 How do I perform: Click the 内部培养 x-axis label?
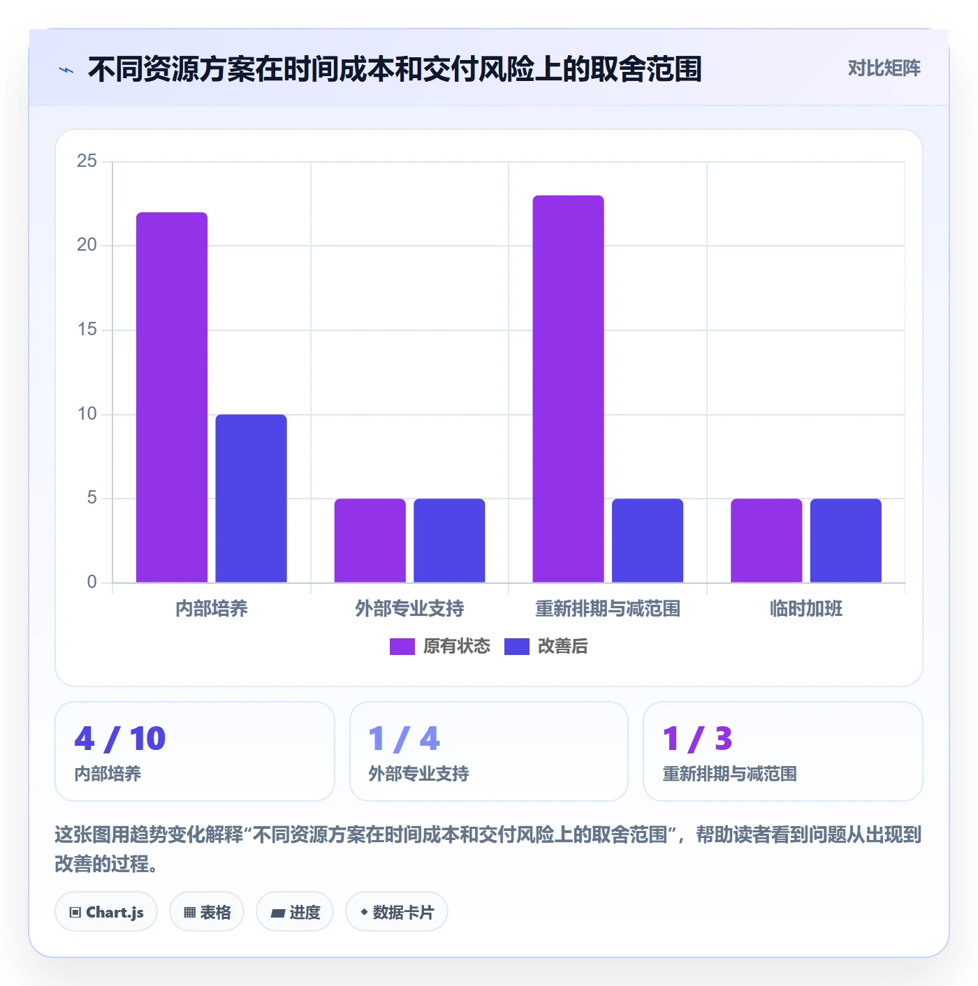tap(212, 609)
